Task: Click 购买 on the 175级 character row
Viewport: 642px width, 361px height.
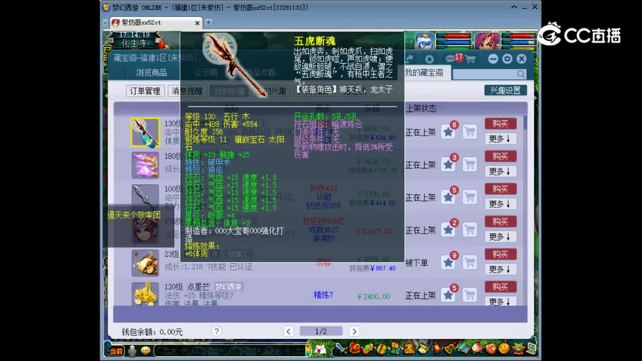Action: pyautogui.click(x=500, y=221)
